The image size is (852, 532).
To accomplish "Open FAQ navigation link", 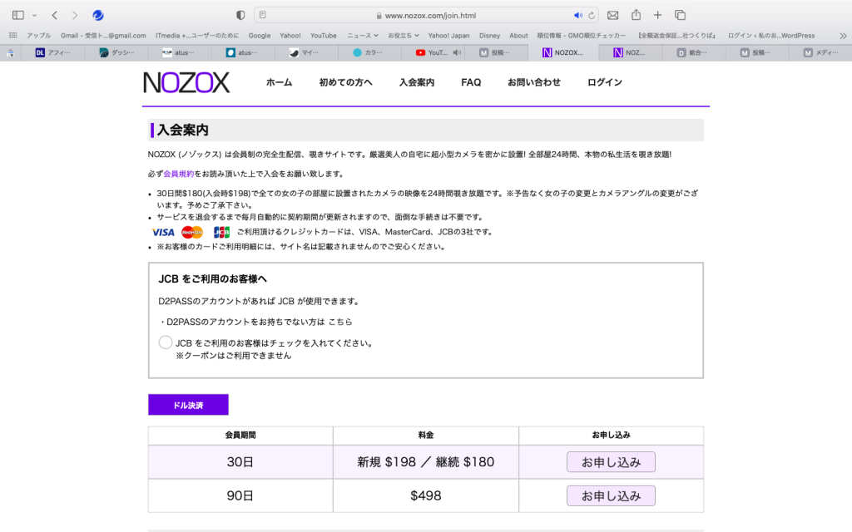I will pyautogui.click(x=471, y=82).
